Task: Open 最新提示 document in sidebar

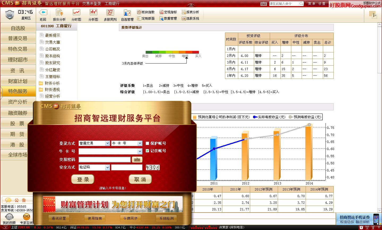Action: [x=50, y=35]
